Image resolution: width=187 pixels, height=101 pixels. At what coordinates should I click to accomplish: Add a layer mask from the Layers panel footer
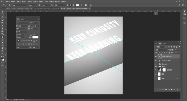[166, 89]
